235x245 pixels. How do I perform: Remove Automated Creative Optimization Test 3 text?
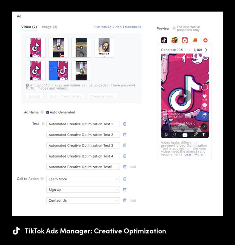(125, 145)
